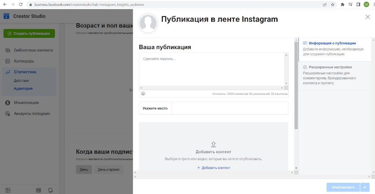Click the upload arrow icon above Добавить контент
Image resolution: width=375 pixels, height=194 pixels.
click(x=213, y=144)
